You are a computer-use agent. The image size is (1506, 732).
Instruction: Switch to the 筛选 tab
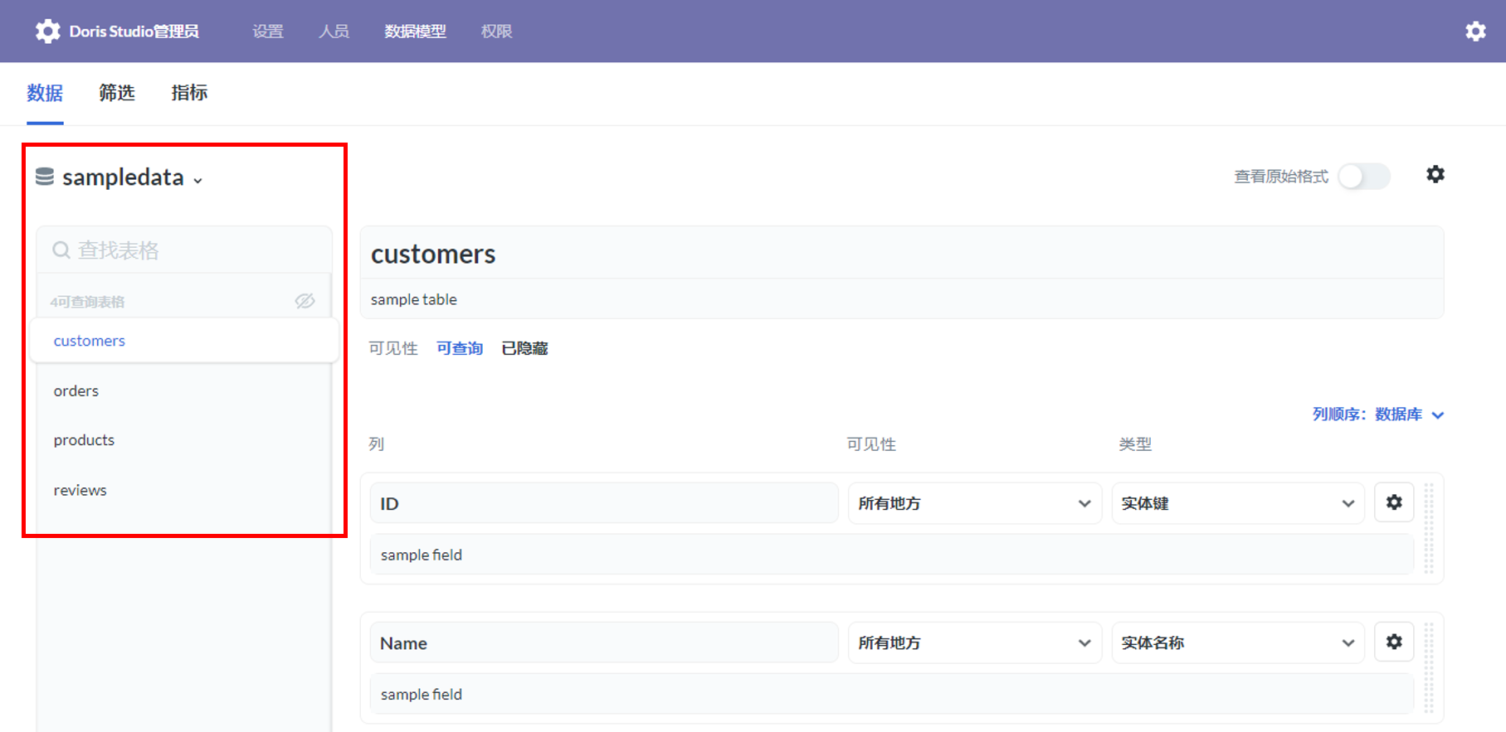[x=117, y=93]
